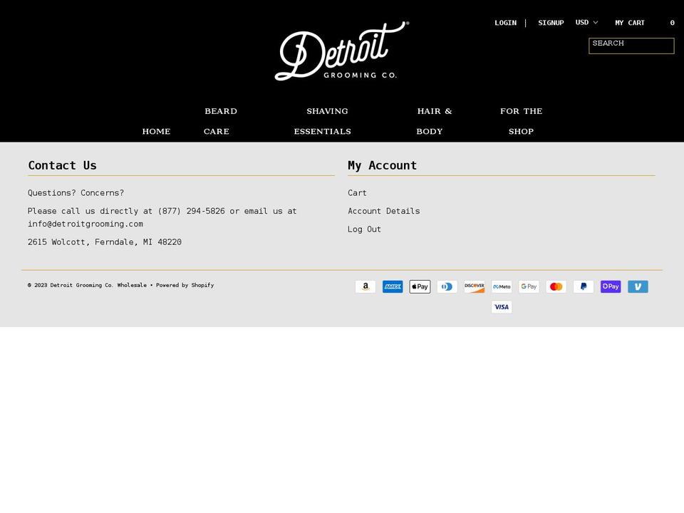Open the Hair & Body menu
Image resolution: width=684 pixels, height=513 pixels.
tap(434, 121)
